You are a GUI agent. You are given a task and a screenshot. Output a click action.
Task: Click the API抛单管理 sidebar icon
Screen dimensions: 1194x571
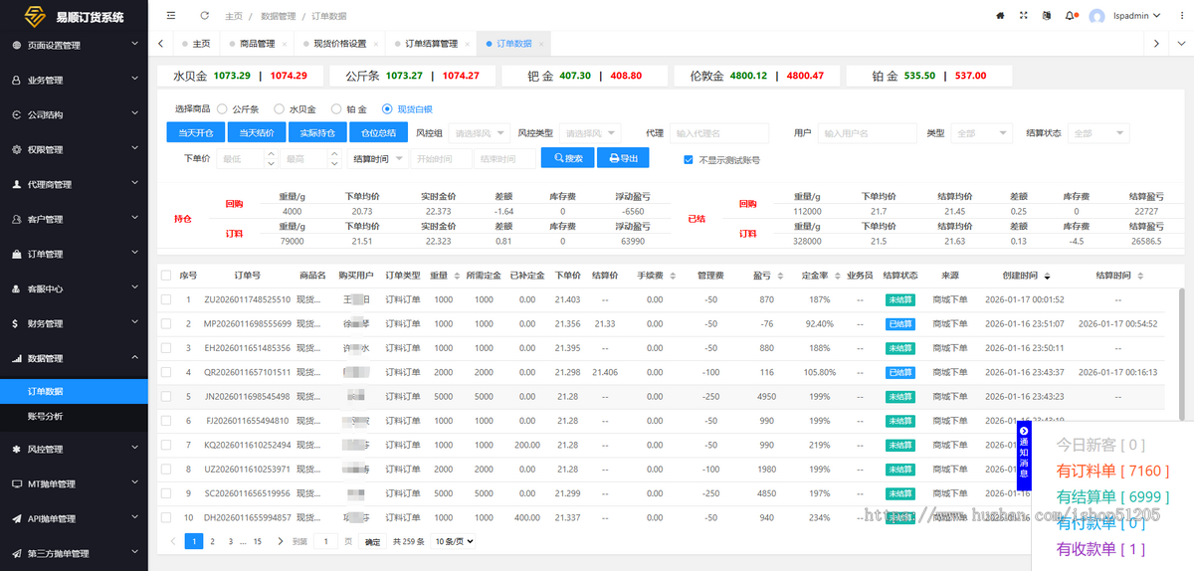[17, 518]
